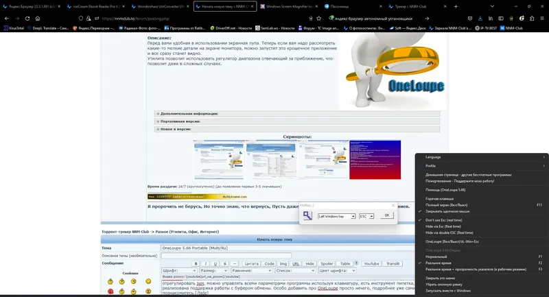Screen dimensions: 549x297
Task: Open the 'Список' list dropdown
Action: pos(295,270)
